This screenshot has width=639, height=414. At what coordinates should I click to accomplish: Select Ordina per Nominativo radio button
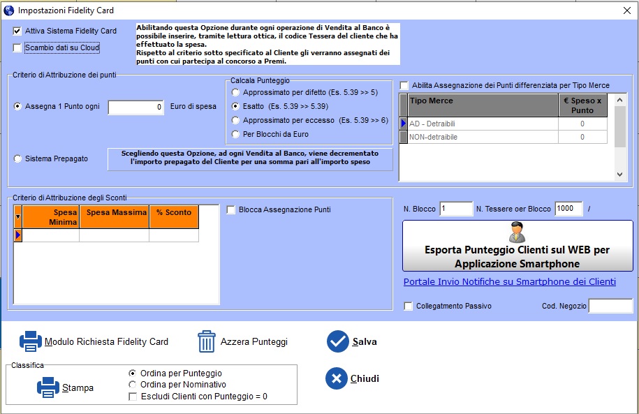click(132, 385)
